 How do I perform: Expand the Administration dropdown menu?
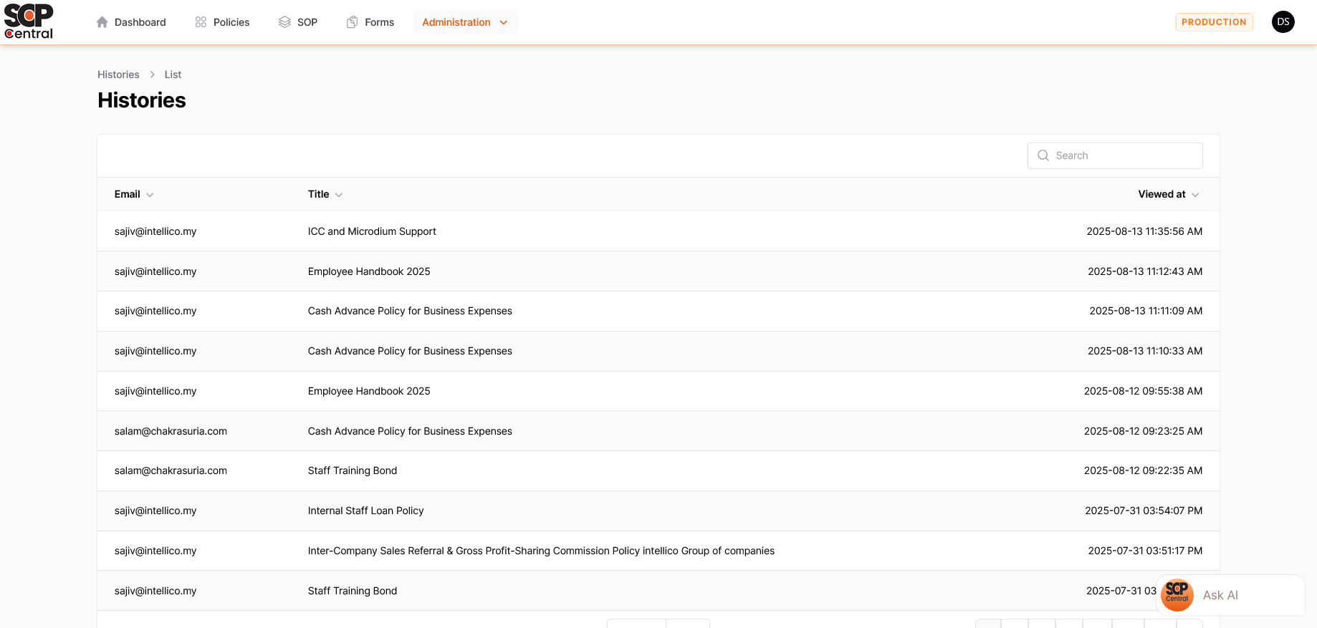click(465, 22)
